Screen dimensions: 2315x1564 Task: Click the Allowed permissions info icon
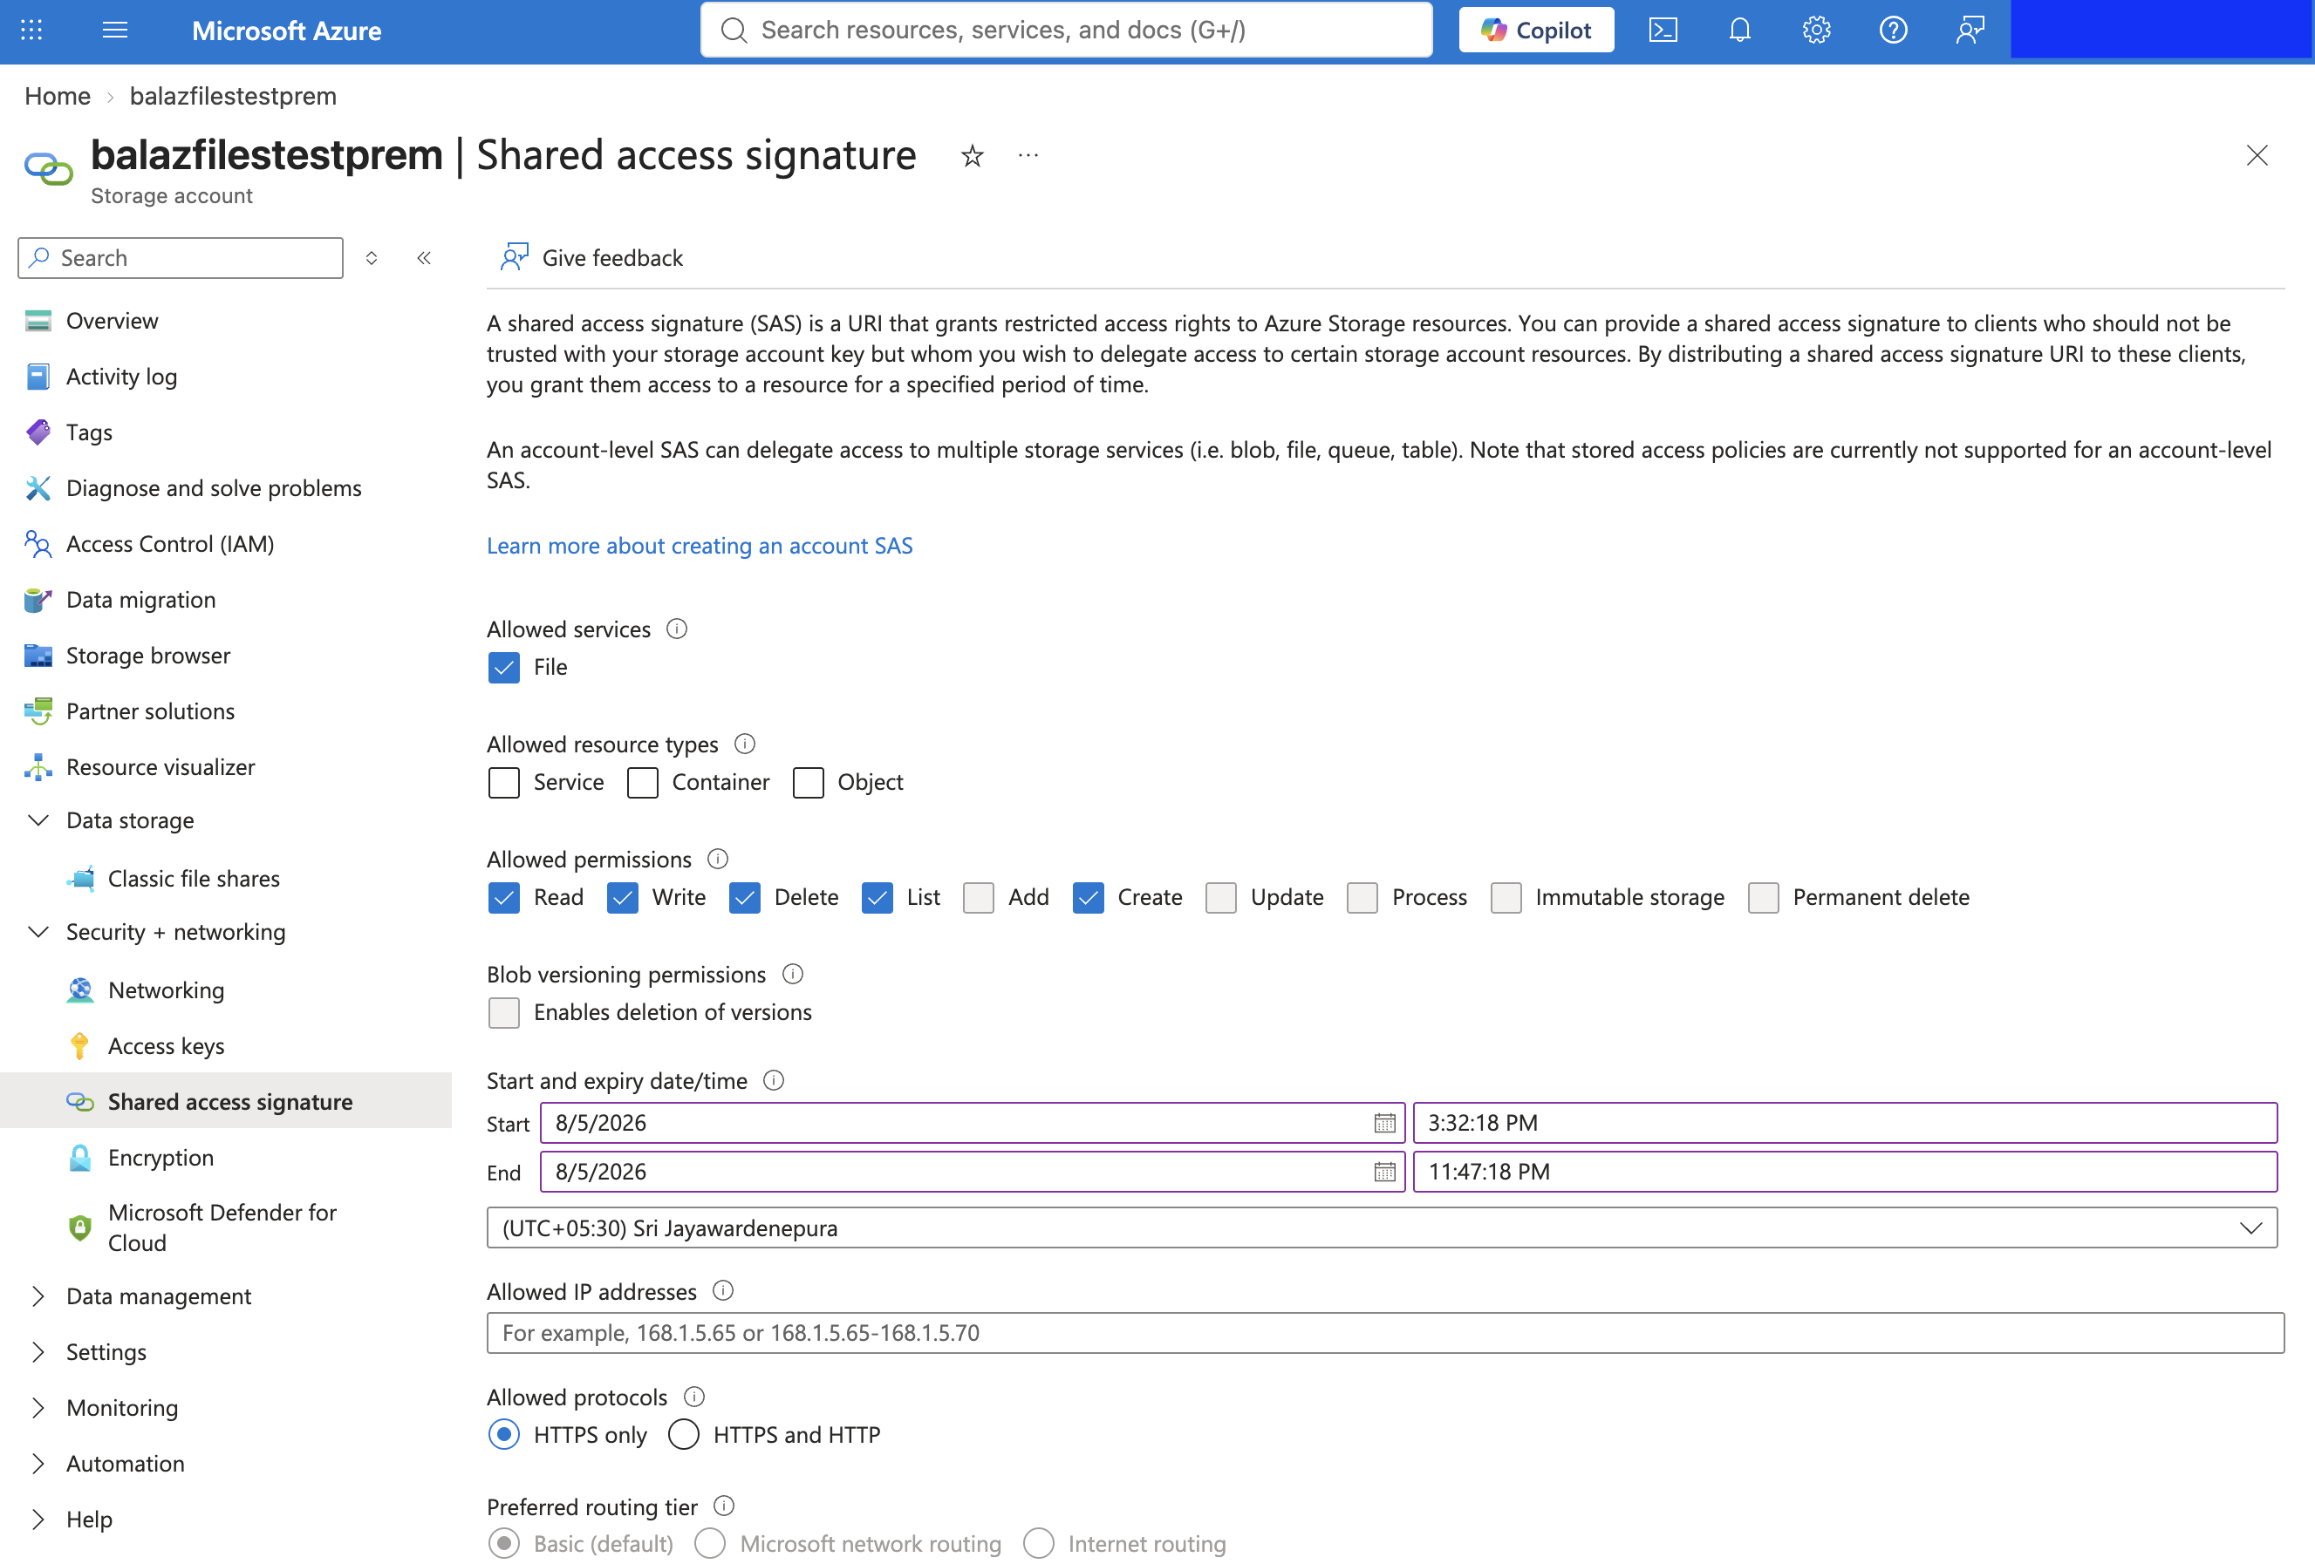coord(717,858)
